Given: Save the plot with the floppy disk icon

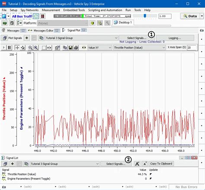Looking at the screenshot, I should click(x=70, y=48).
